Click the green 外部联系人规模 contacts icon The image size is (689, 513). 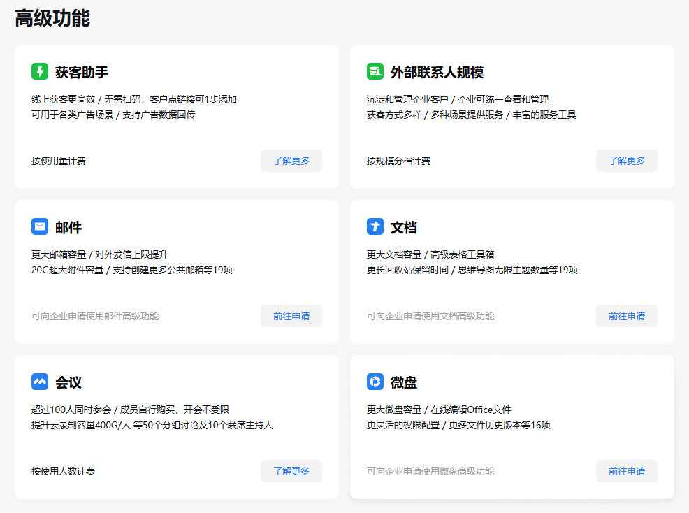point(375,71)
